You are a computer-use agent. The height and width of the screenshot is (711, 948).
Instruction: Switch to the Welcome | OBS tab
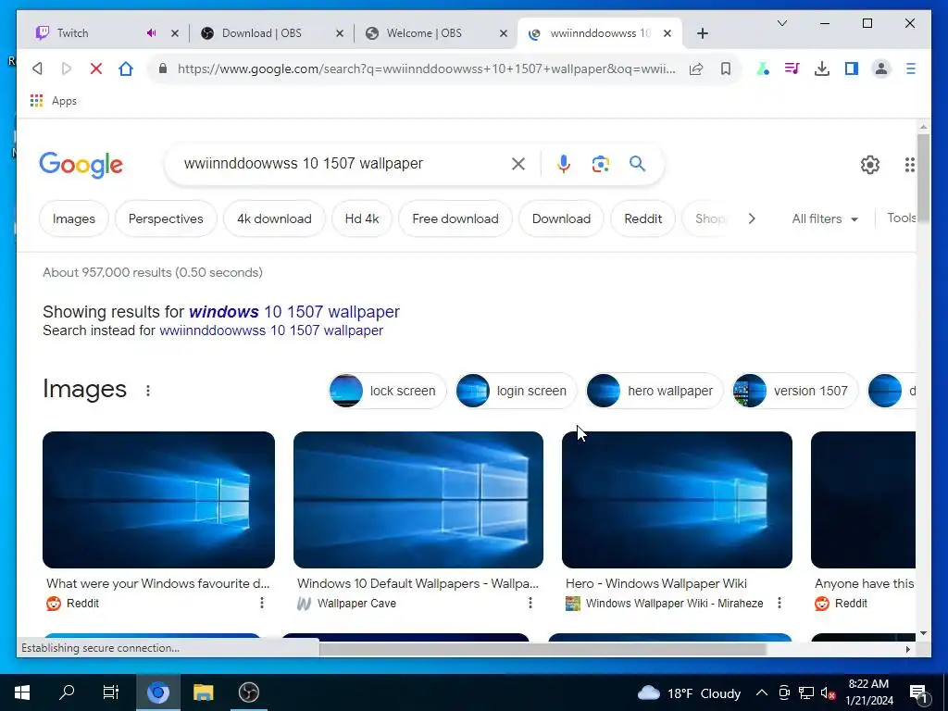(424, 33)
